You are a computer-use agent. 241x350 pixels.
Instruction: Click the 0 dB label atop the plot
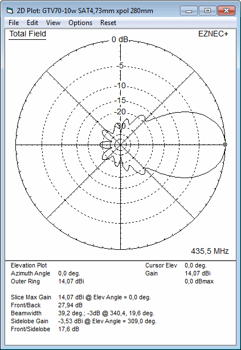[x=120, y=39]
